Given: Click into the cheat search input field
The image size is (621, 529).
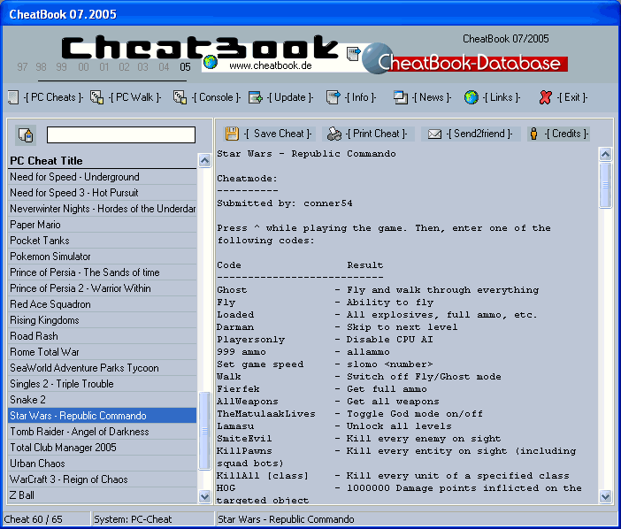Looking at the screenshot, I should (x=121, y=135).
